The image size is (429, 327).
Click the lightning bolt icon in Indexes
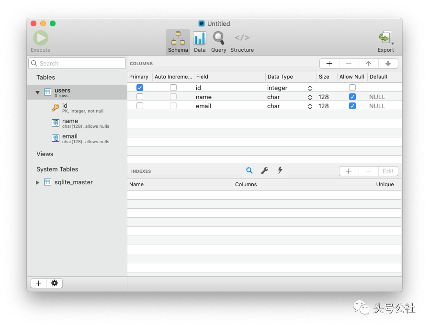[280, 170]
